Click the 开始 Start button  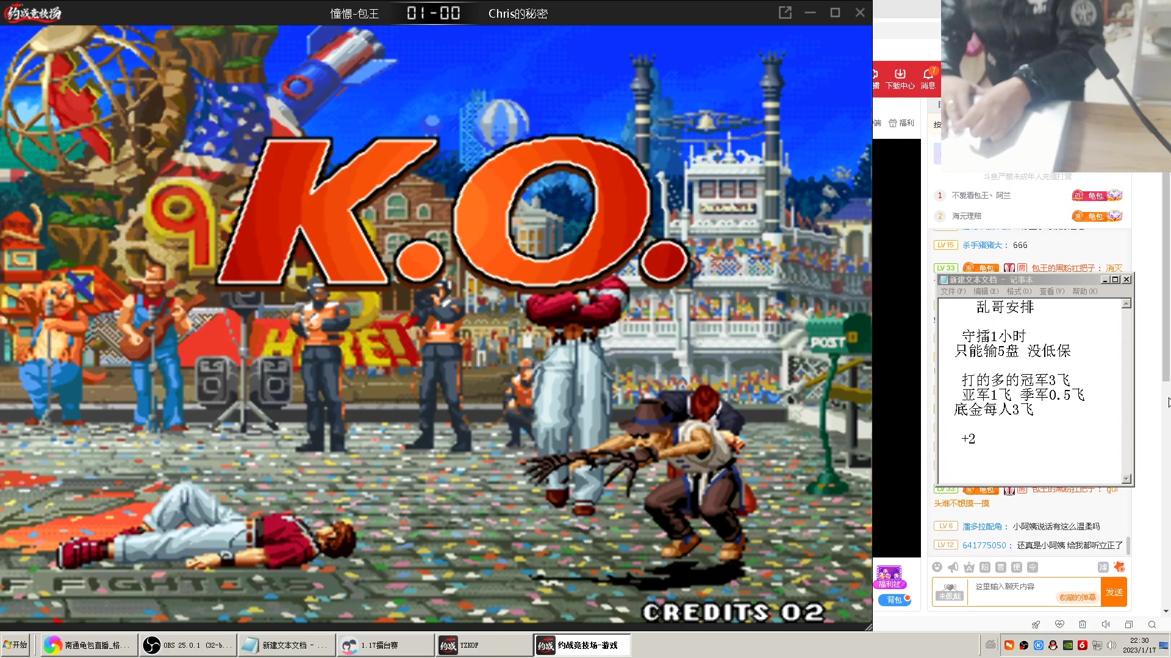[x=15, y=645]
